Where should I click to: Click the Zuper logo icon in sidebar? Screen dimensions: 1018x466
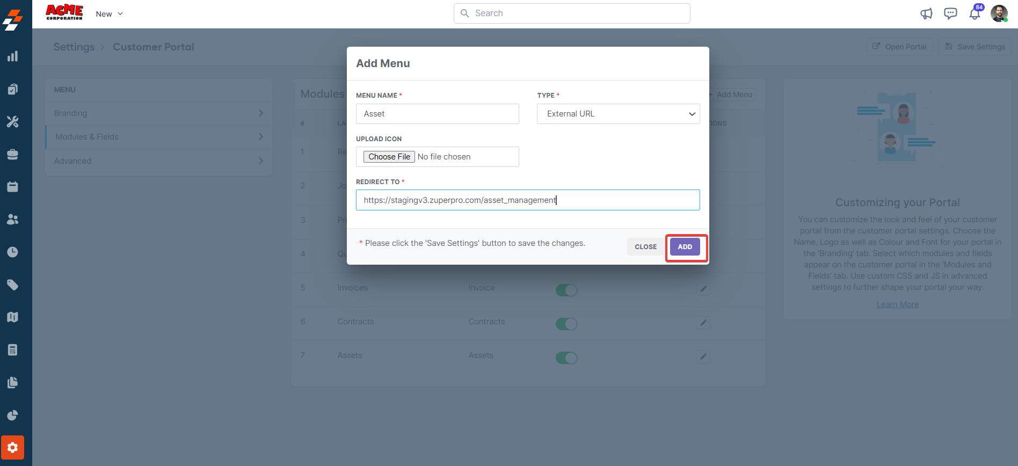(x=13, y=20)
